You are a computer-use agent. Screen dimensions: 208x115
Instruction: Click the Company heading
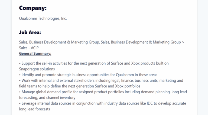tap(33, 8)
